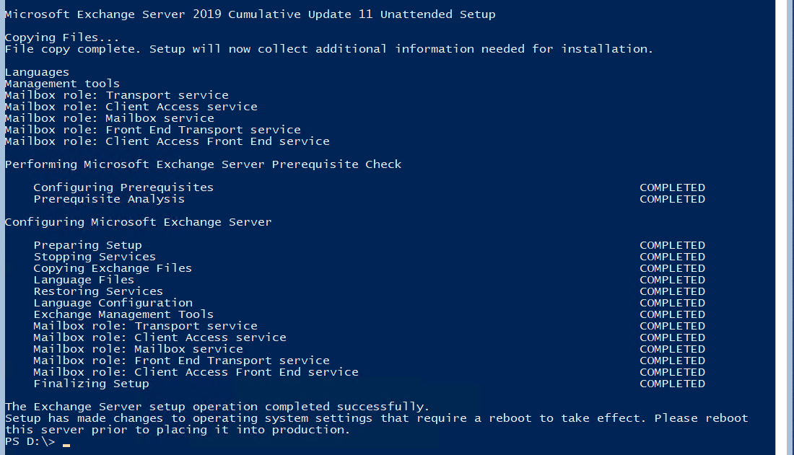The image size is (794, 455).
Task: Click the "File copy complete" message line
Action: click(x=328, y=49)
